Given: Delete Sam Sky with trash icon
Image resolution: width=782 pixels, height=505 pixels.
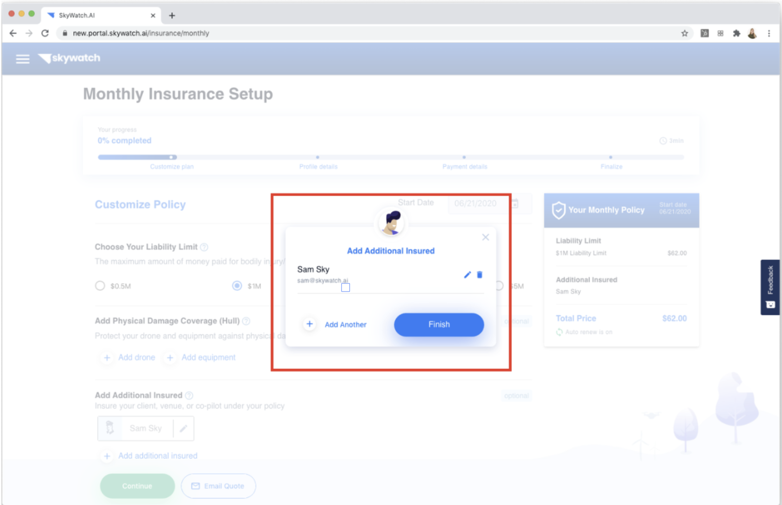Looking at the screenshot, I should (x=480, y=274).
